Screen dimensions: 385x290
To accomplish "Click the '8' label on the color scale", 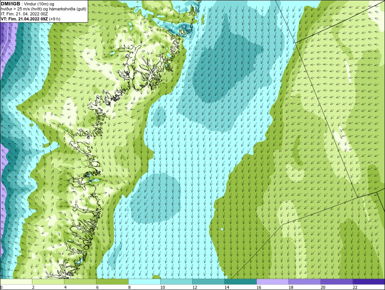I will [x=129, y=288].
